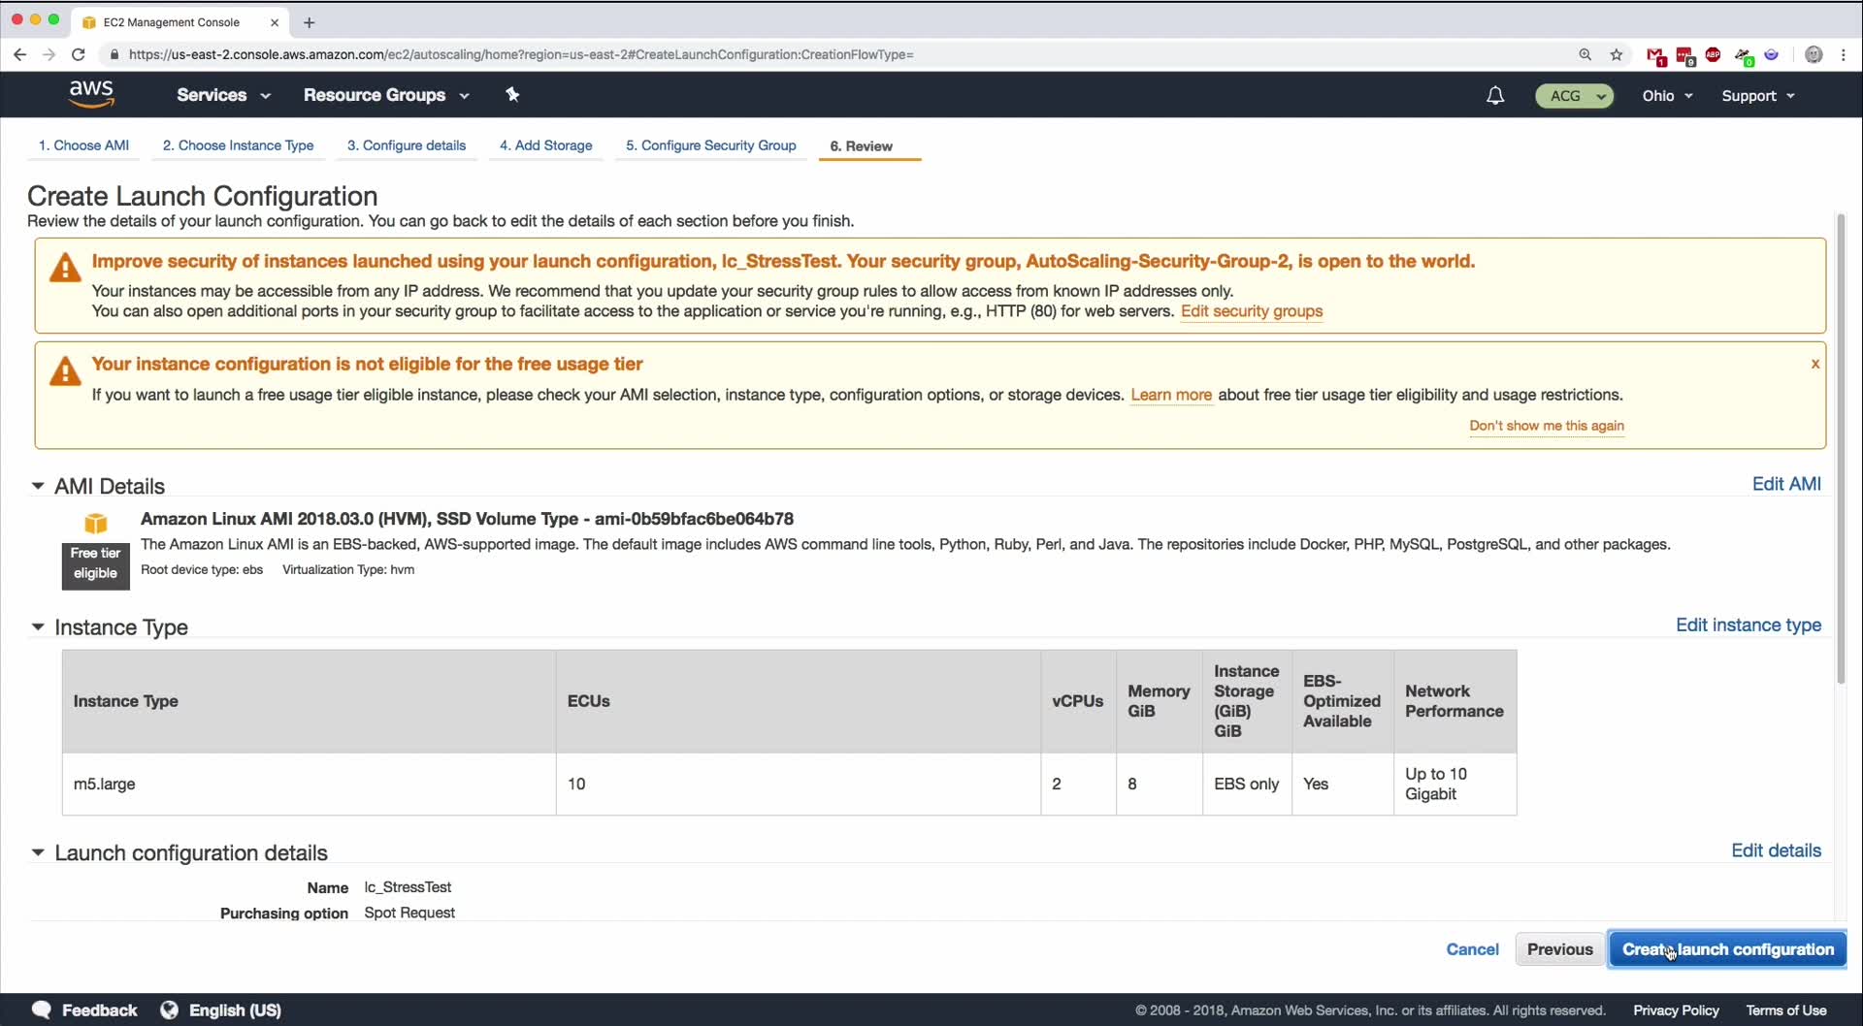Go to step 5 Configure Security Group
The width and height of the screenshot is (1863, 1026).
(710, 145)
